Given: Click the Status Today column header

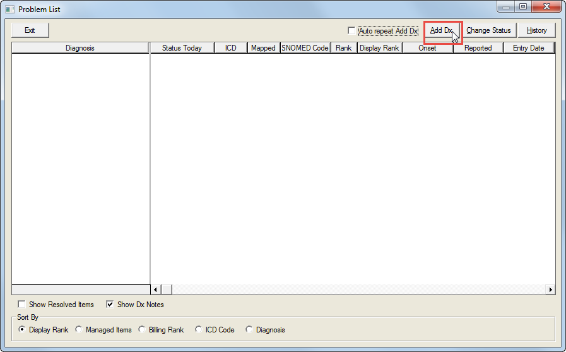Looking at the screenshot, I should (x=182, y=48).
